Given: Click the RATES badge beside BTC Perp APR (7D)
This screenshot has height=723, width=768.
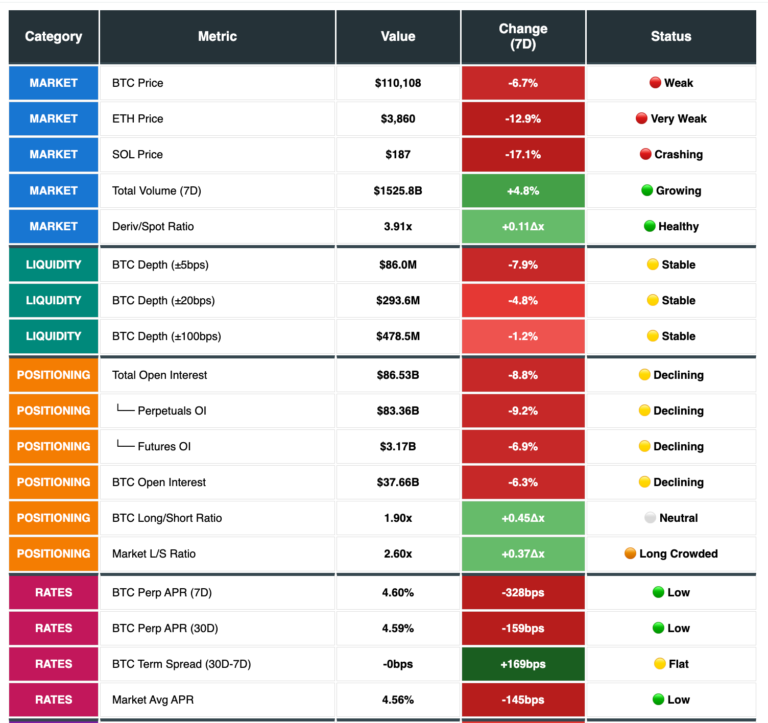Looking at the screenshot, I should 53,592.
